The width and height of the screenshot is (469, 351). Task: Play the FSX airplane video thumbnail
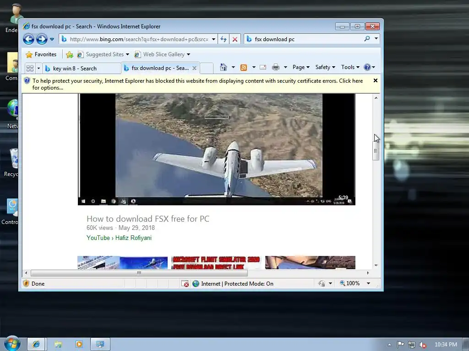click(x=217, y=149)
